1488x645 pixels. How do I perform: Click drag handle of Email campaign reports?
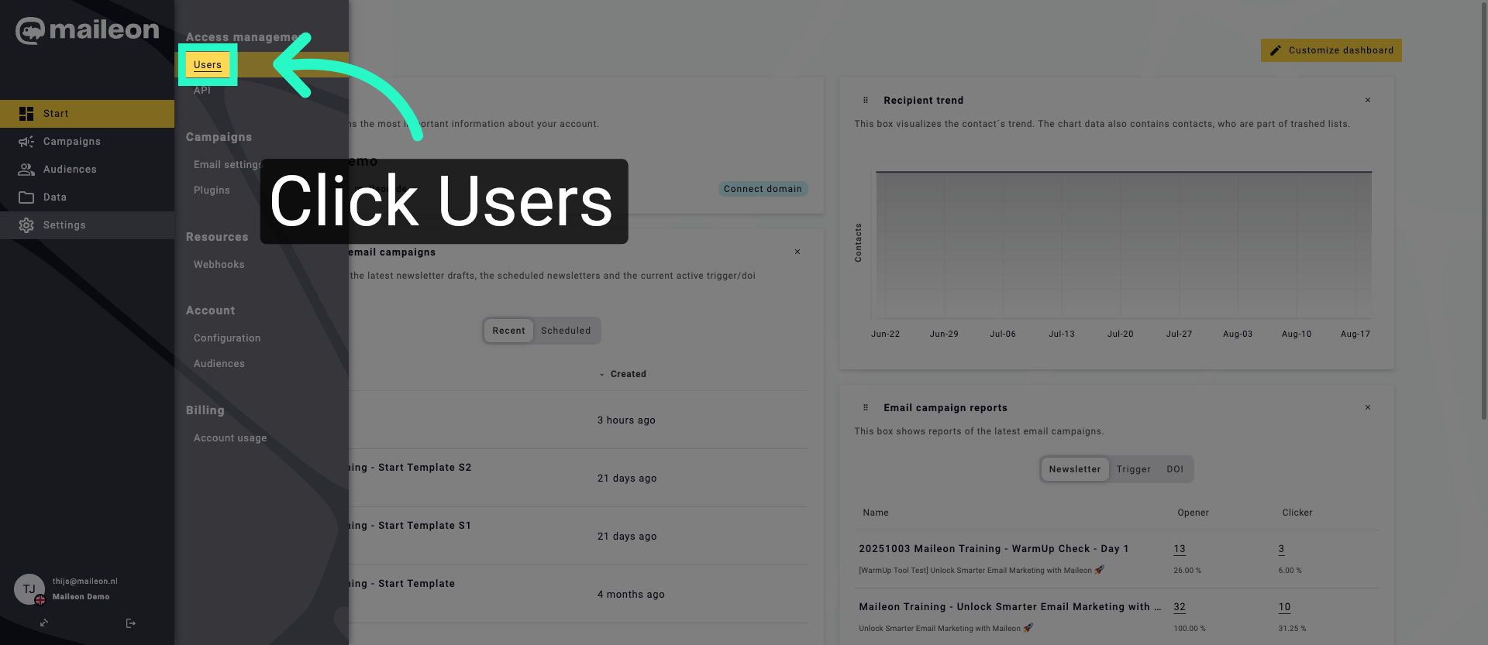click(866, 408)
